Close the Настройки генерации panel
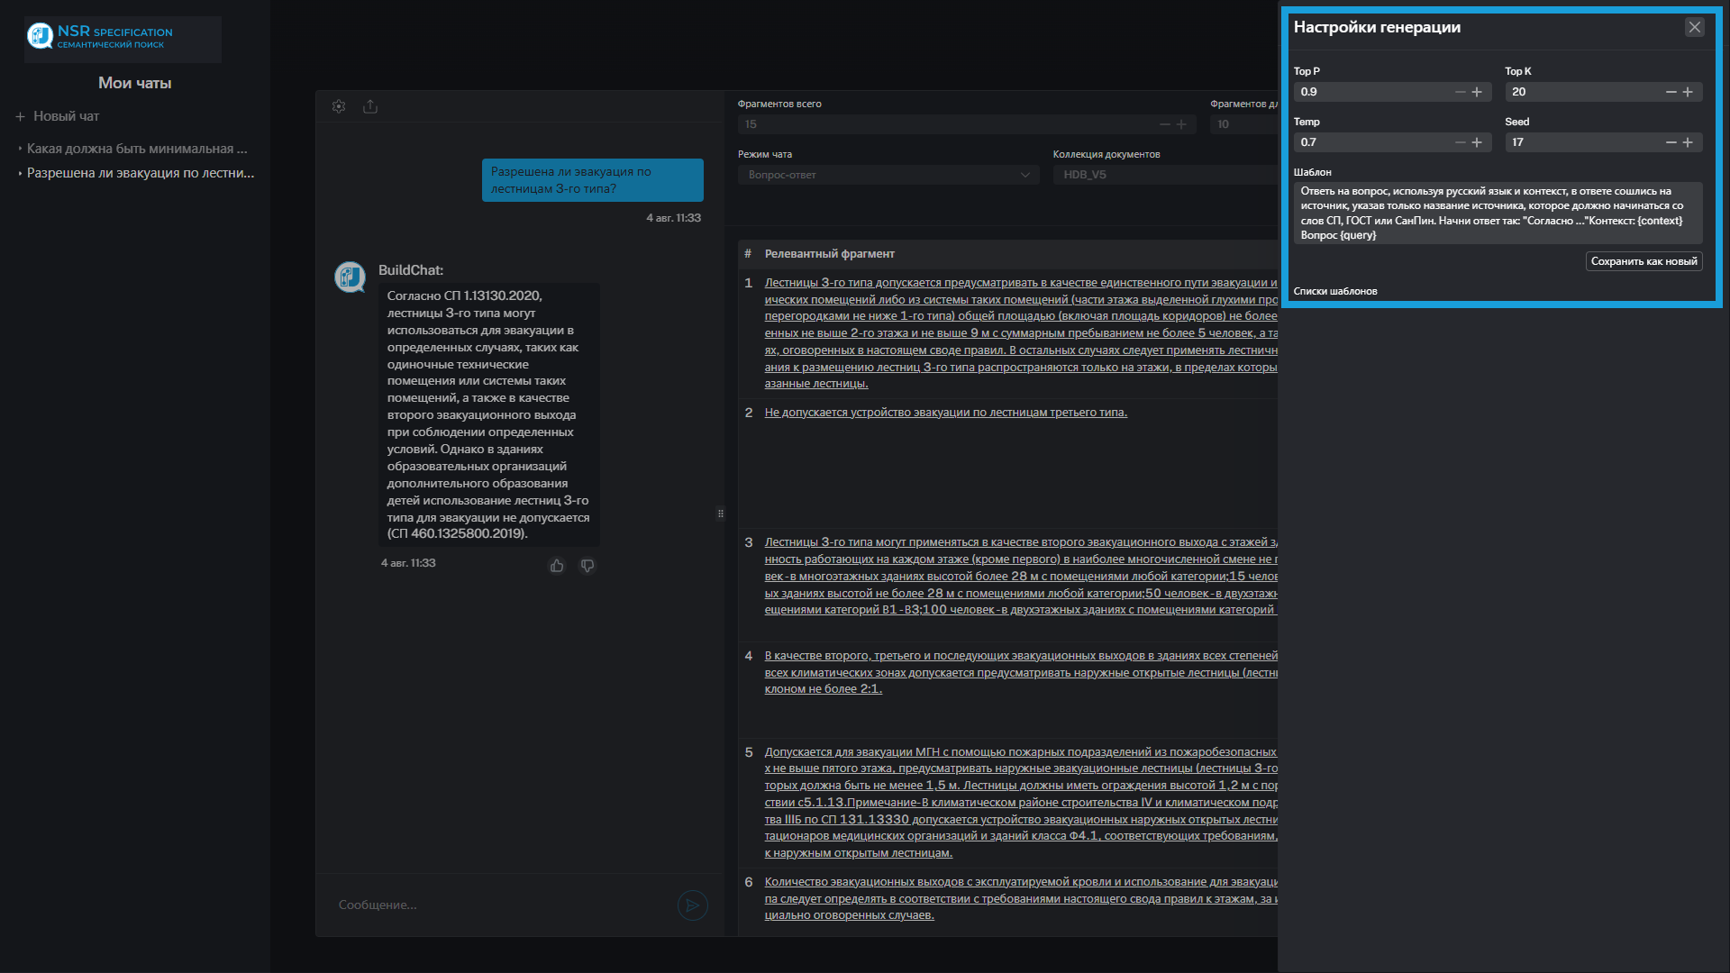Viewport: 1730px width, 973px height. (1694, 27)
